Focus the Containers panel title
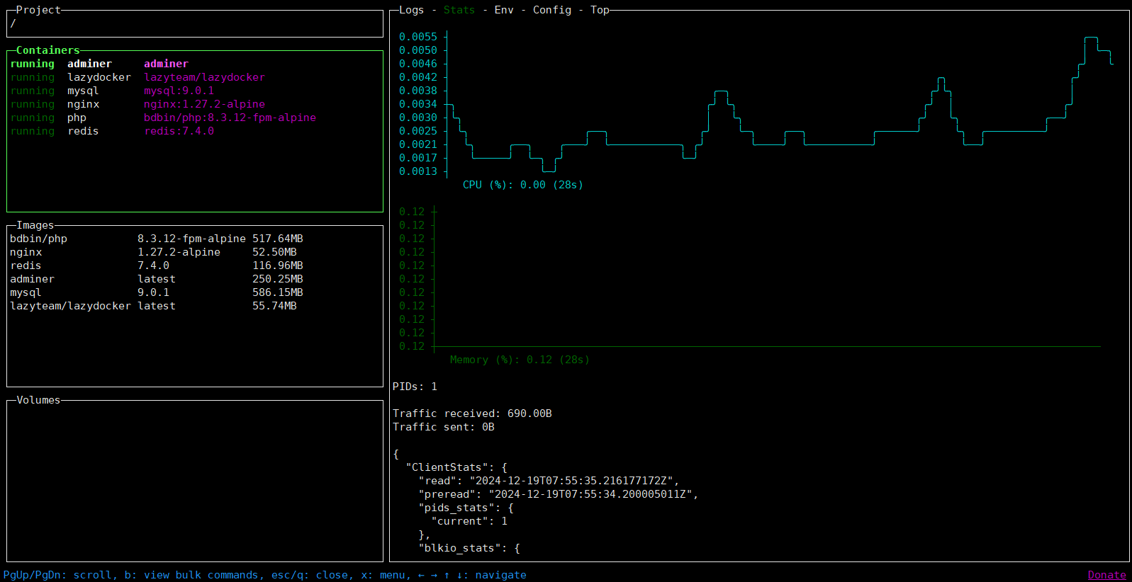1132x582 pixels. (47, 50)
